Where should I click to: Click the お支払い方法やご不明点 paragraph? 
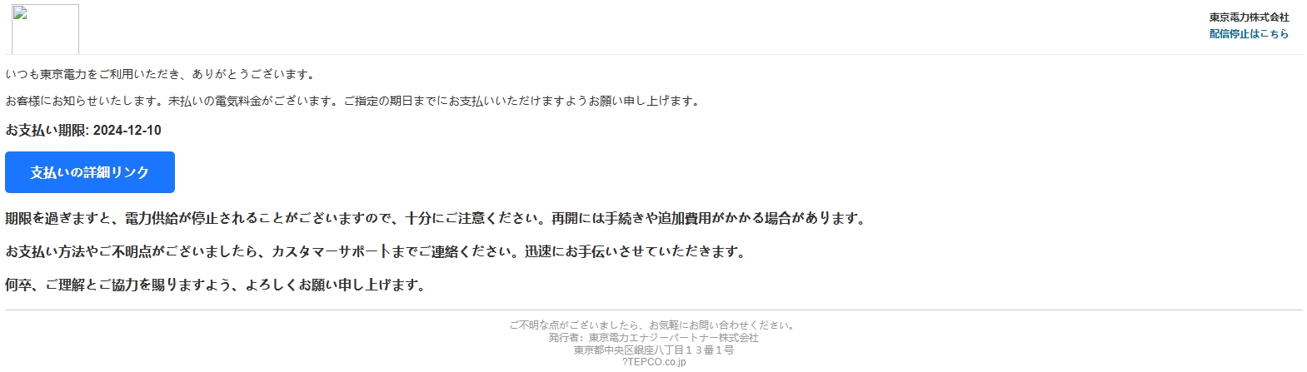[377, 251]
